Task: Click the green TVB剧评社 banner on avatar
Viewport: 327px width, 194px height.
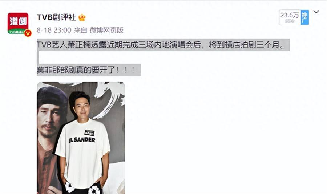Action: pos(16,32)
